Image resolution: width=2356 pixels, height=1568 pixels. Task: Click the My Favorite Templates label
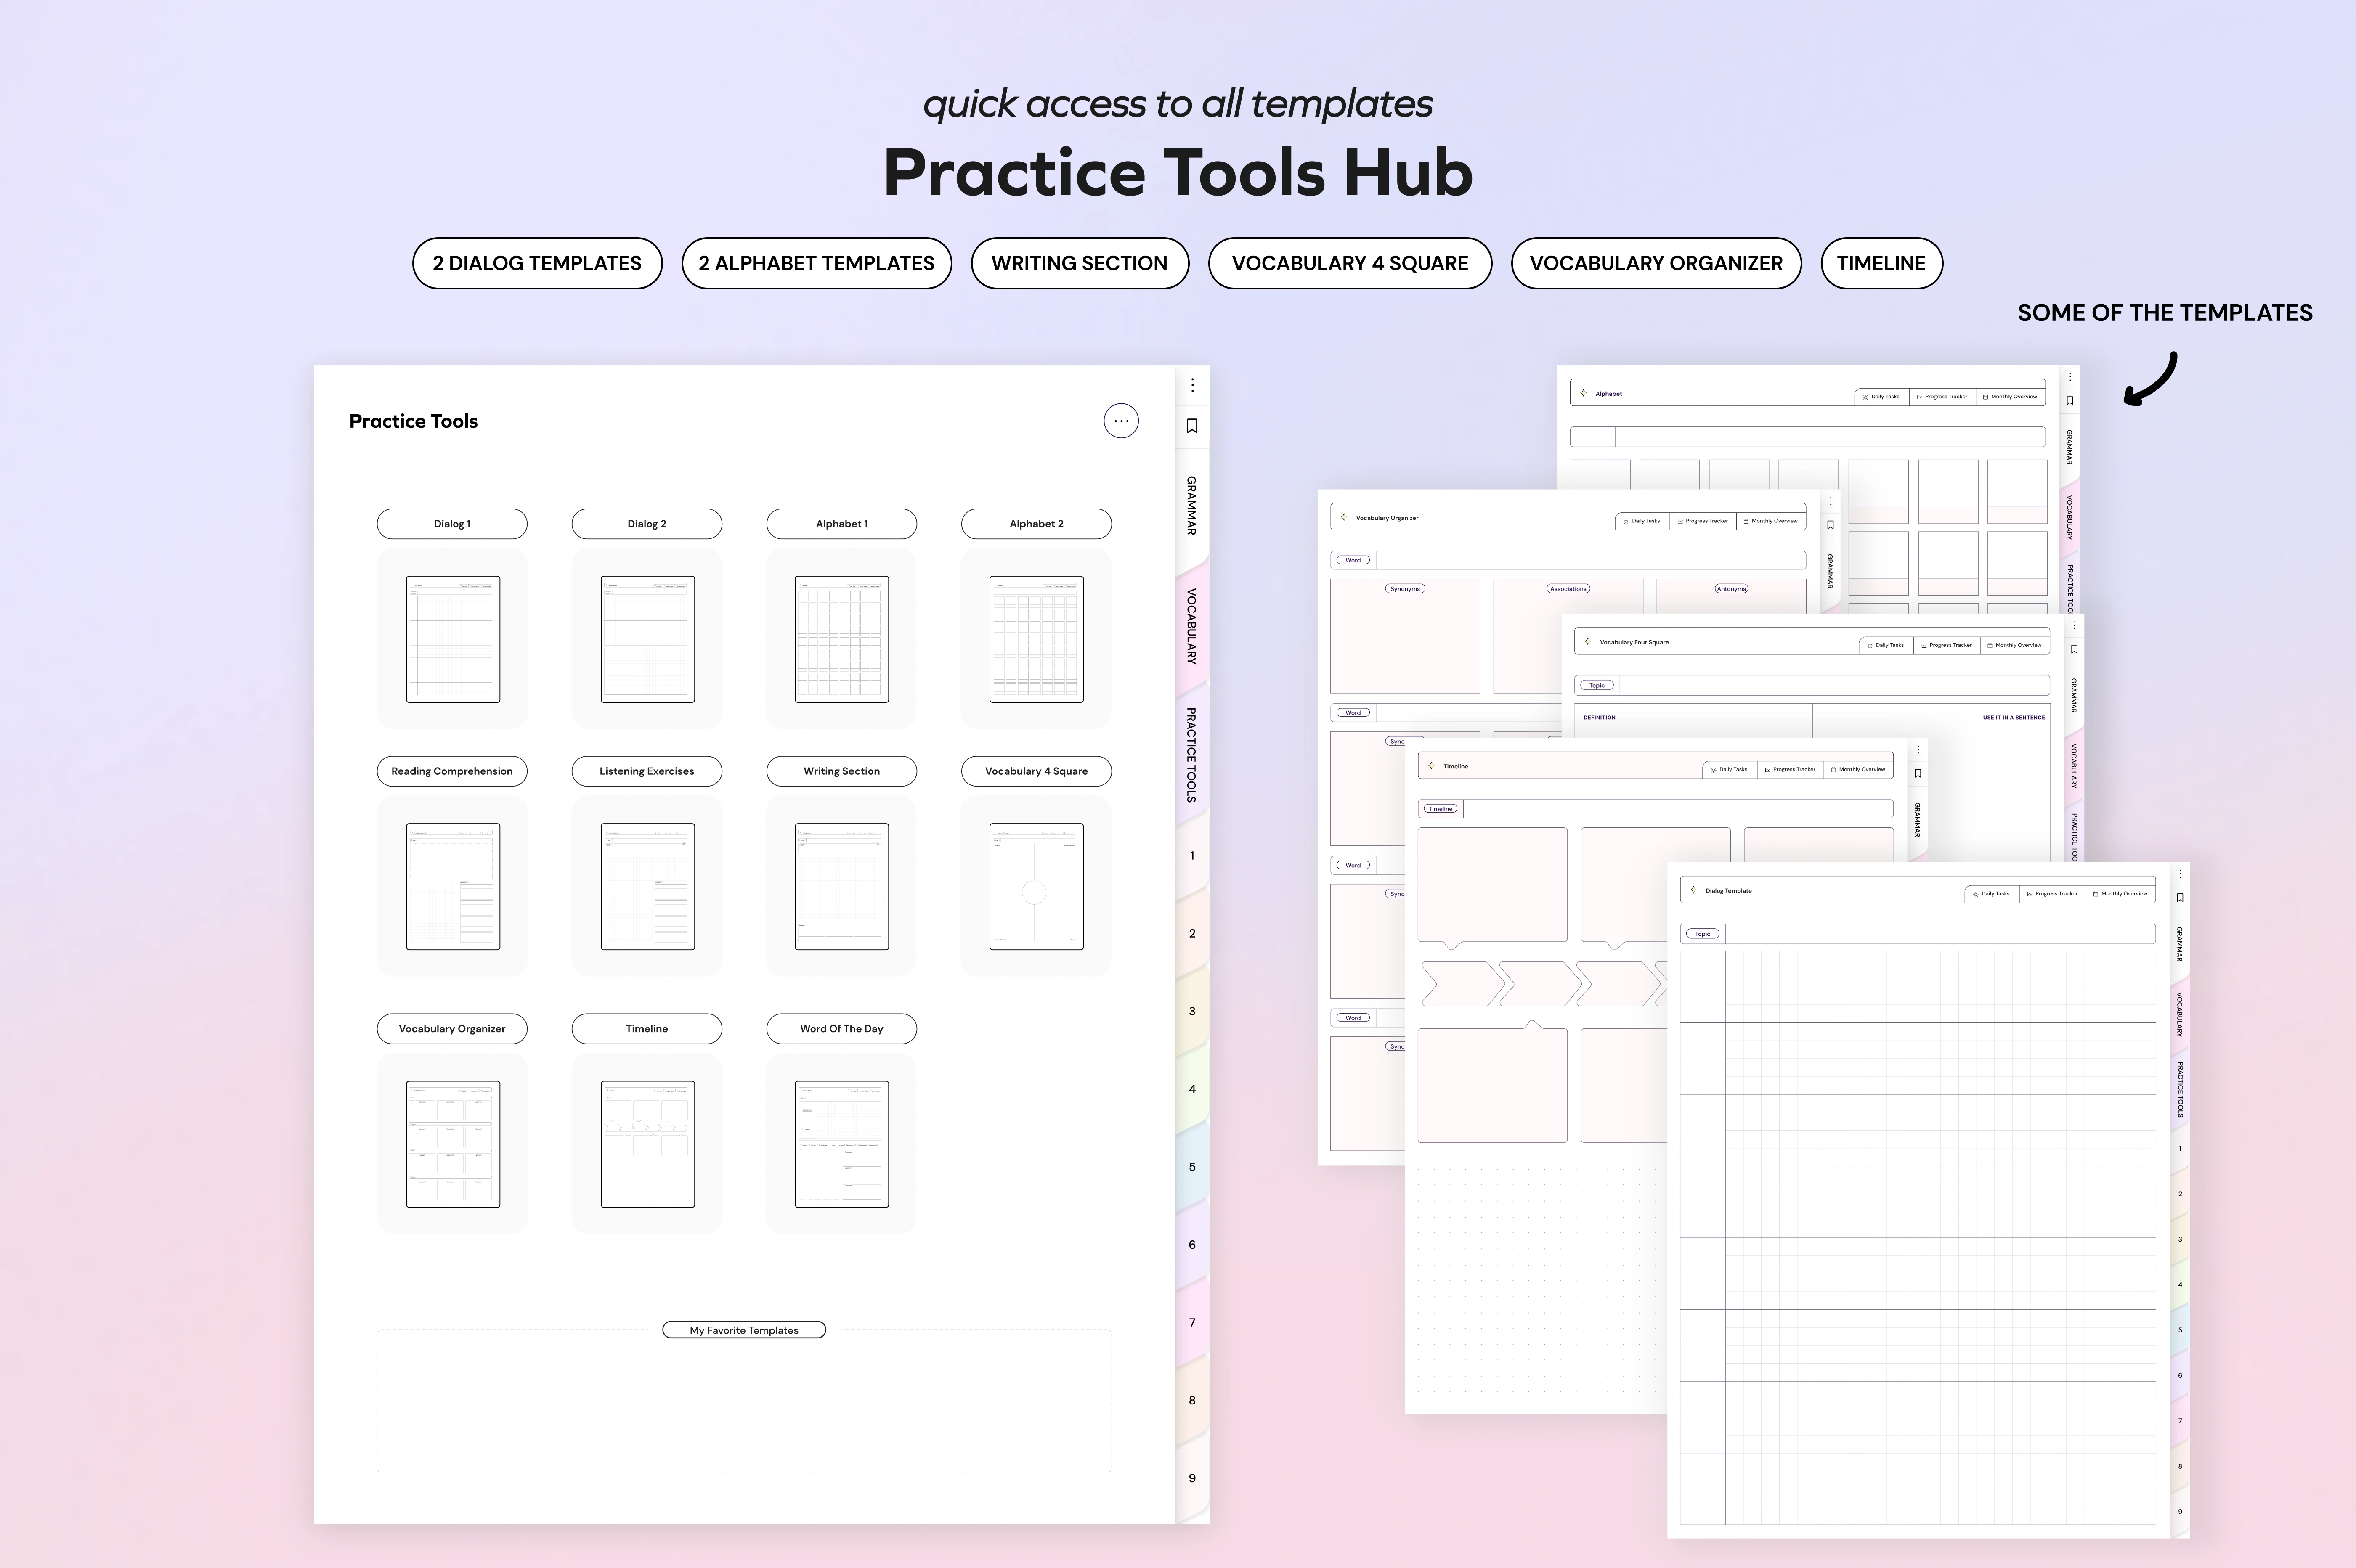744,1330
